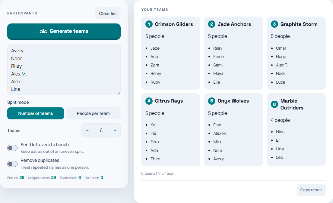The height and width of the screenshot is (203, 333).
Task: Click Esme in Jade Anchors team
Action: (218, 57)
